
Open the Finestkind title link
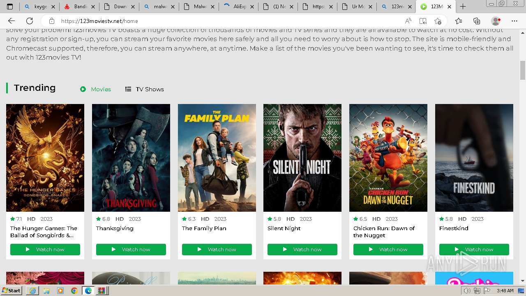(454, 228)
